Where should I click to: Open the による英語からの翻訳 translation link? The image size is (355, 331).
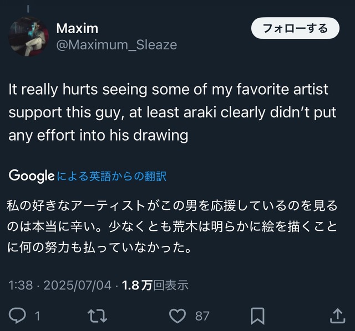tap(111, 177)
